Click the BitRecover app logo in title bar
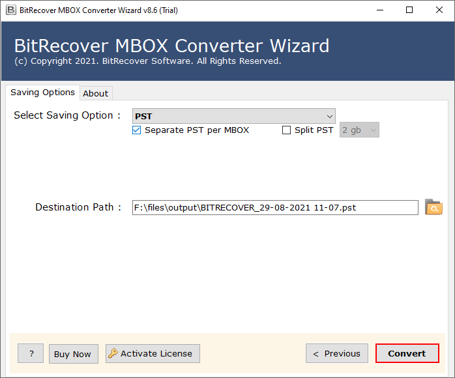This screenshot has width=455, height=378. (x=11, y=10)
